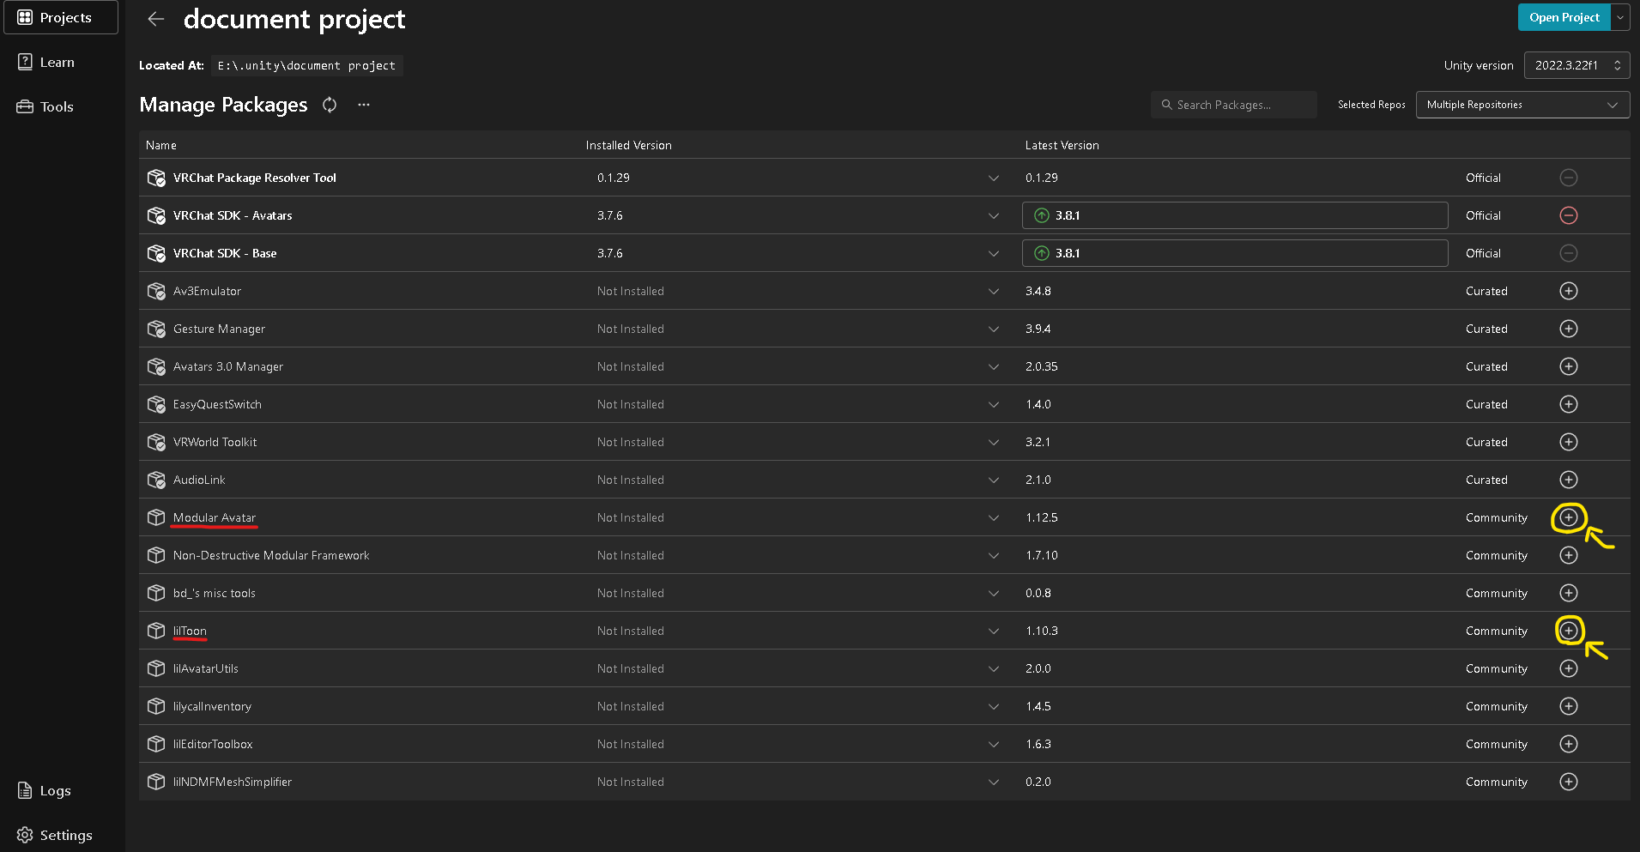Click the Selected Repos label
Viewport: 1640px width, 852px height.
pyautogui.click(x=1371, y=105)
